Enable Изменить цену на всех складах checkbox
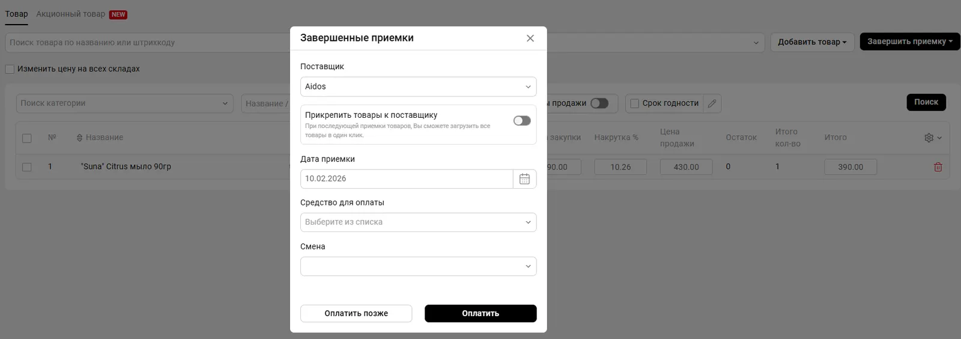The width and height of the screenshot is (961, 339). (x=10, y=69)
